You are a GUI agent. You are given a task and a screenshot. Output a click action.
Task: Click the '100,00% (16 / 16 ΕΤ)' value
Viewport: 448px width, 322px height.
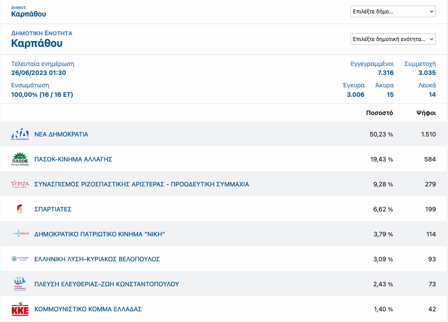(x=42, y=95)
